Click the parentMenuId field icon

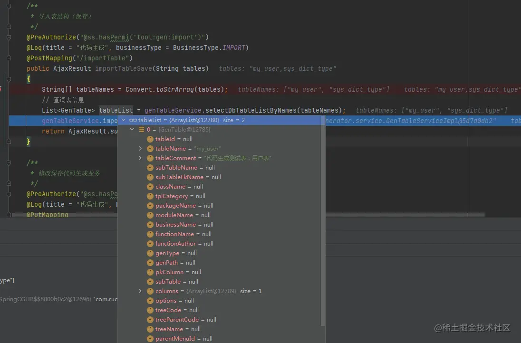pos(150,339)
